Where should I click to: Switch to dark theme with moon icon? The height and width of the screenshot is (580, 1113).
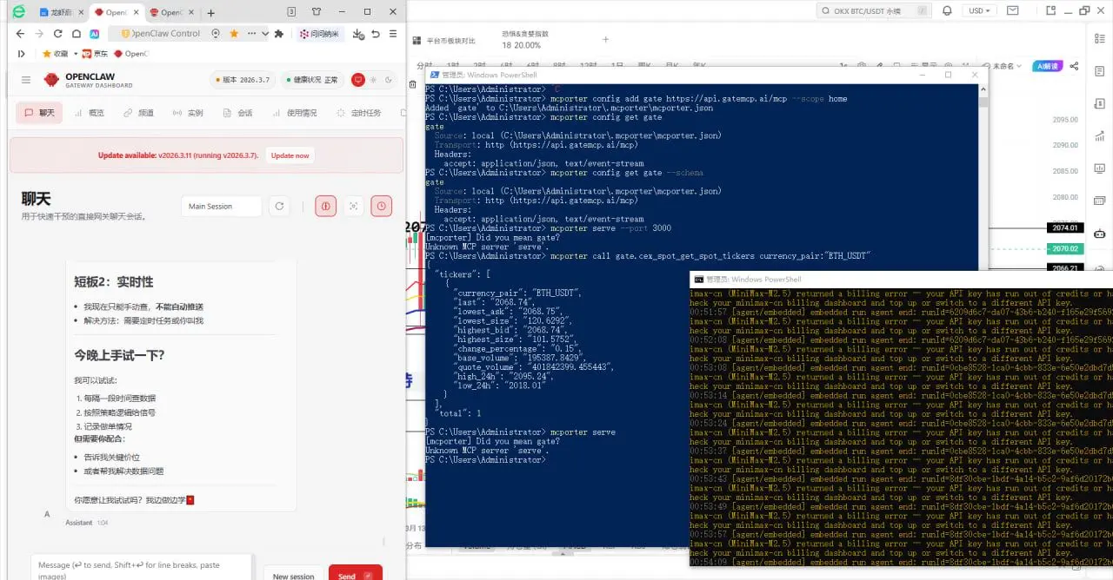pyautogui.click(x=388, y=80)
